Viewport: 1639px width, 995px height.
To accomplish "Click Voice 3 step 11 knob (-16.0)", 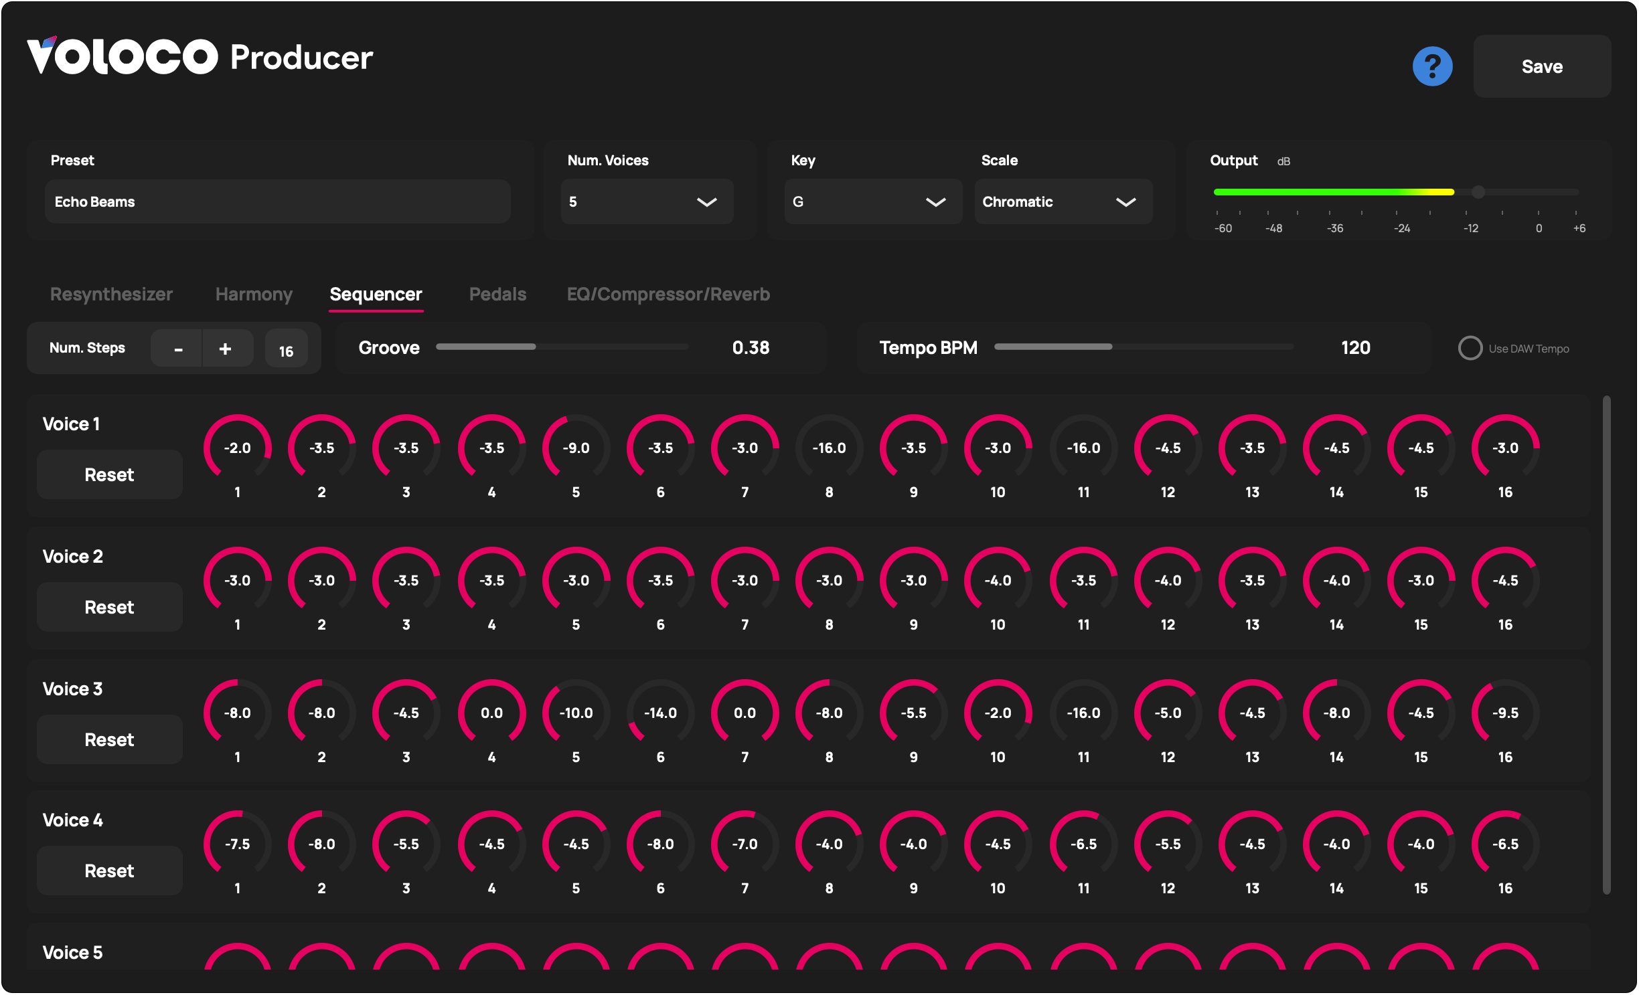I will click(x=1083, y=713).
